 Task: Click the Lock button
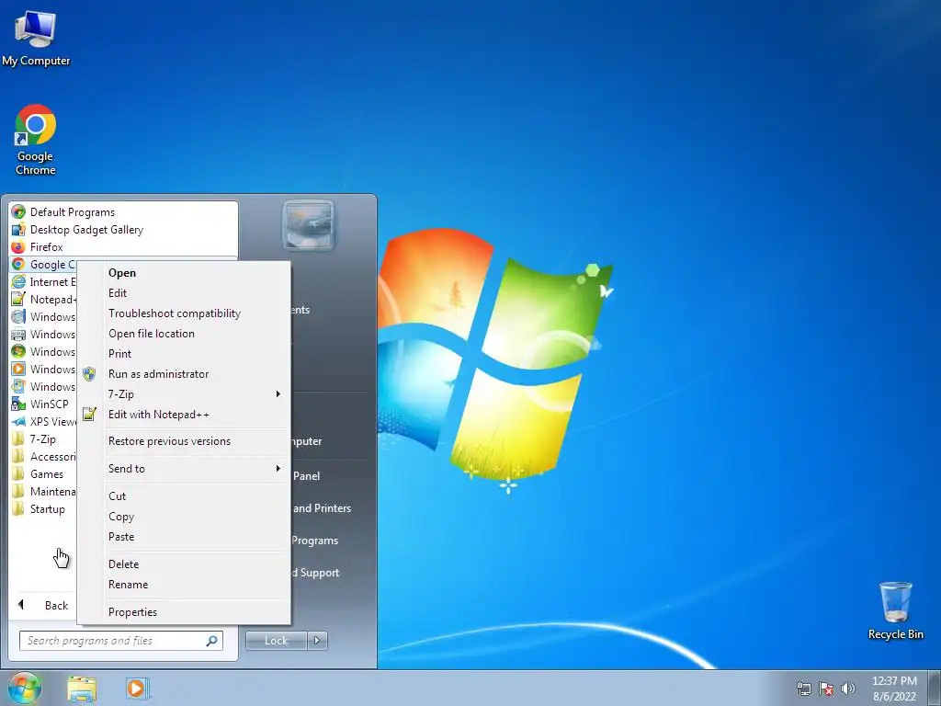276,641
